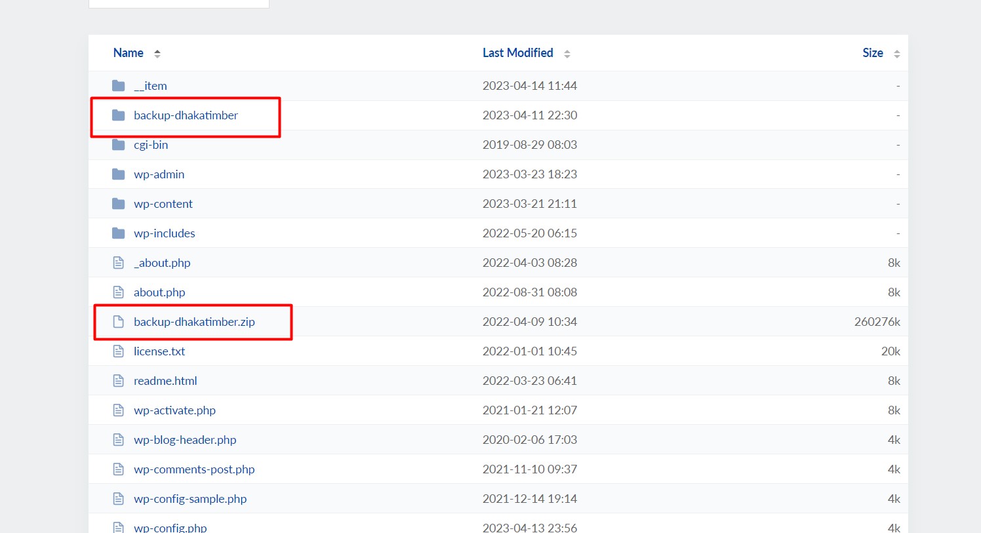Click the file icon beside about.php

point(118,292)
